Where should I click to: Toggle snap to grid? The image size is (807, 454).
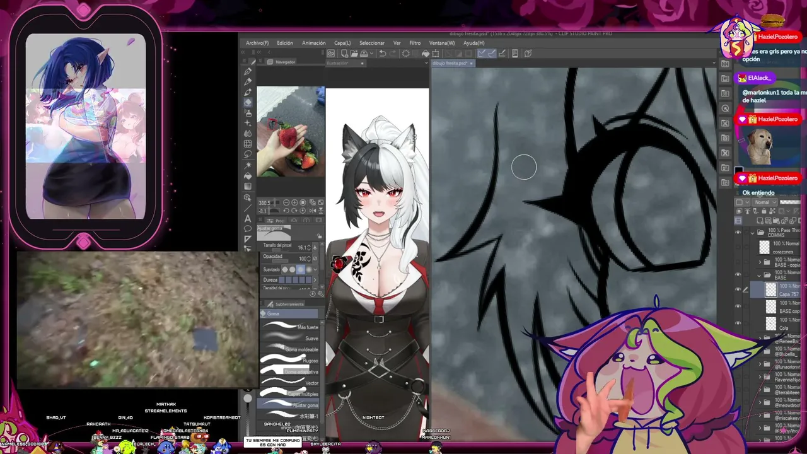(501, 54)
